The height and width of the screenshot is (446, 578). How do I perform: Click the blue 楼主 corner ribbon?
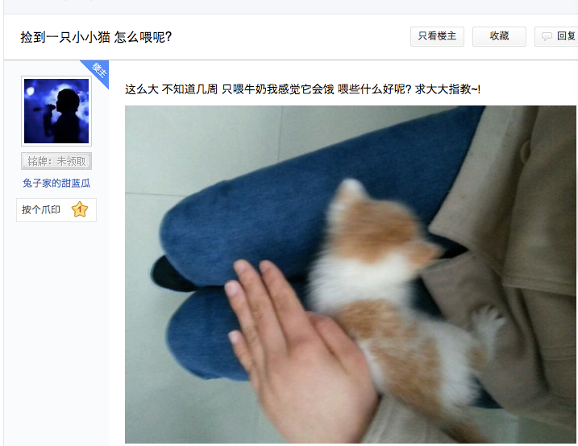coord(98,71)
